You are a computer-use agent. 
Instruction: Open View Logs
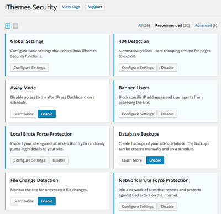click(71, 7)
